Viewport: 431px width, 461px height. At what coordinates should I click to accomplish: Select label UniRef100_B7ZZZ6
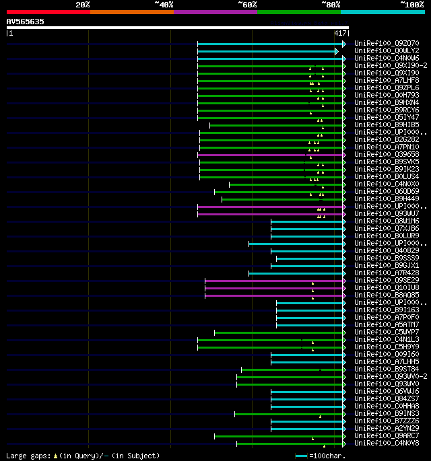(387, 421)
